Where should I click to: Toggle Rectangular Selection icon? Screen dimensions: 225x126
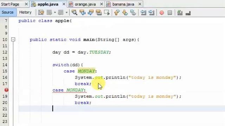click(x=107, y=13)
